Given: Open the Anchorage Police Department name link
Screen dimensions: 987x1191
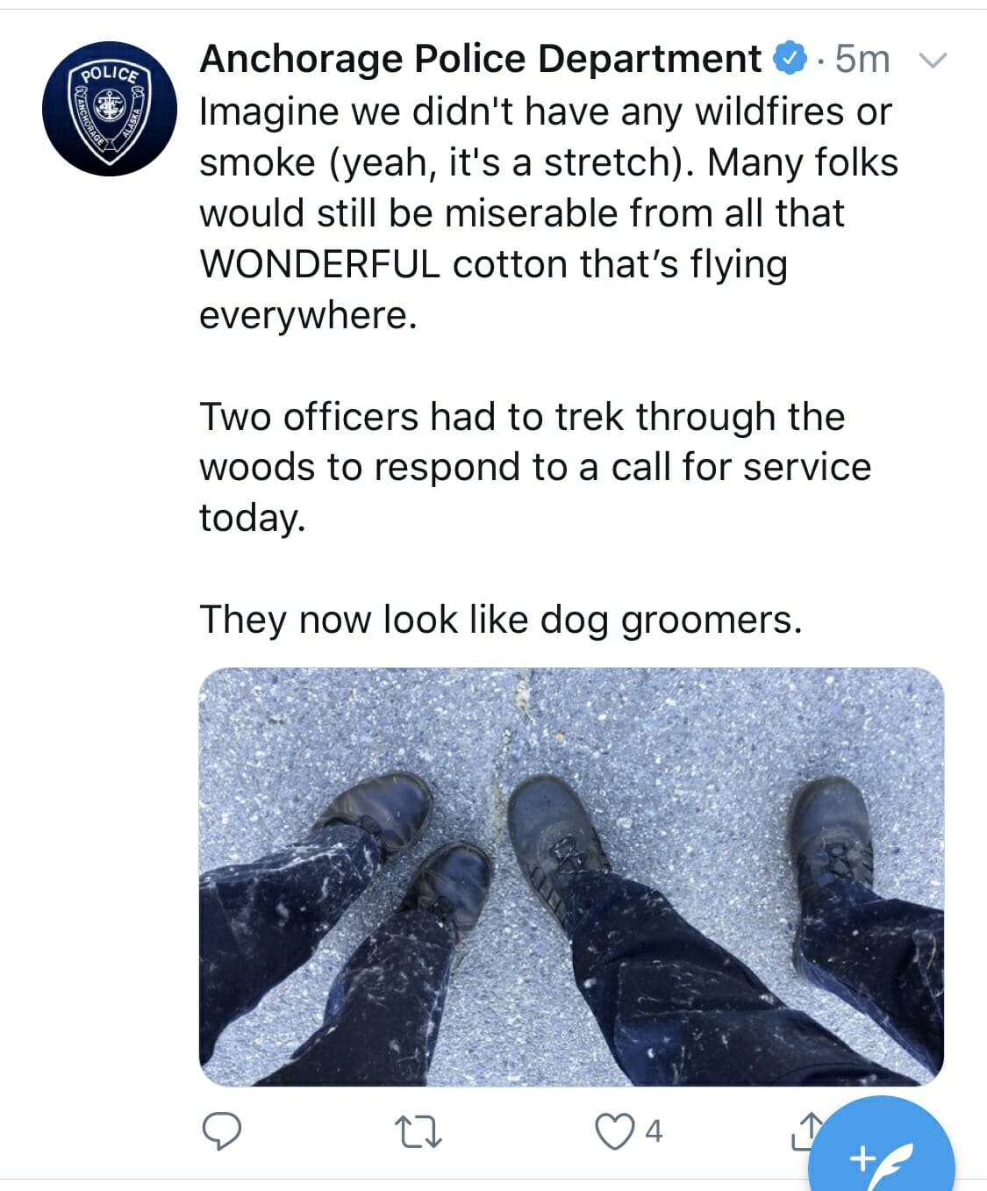Looking at the screenshot, I should 481,59.
